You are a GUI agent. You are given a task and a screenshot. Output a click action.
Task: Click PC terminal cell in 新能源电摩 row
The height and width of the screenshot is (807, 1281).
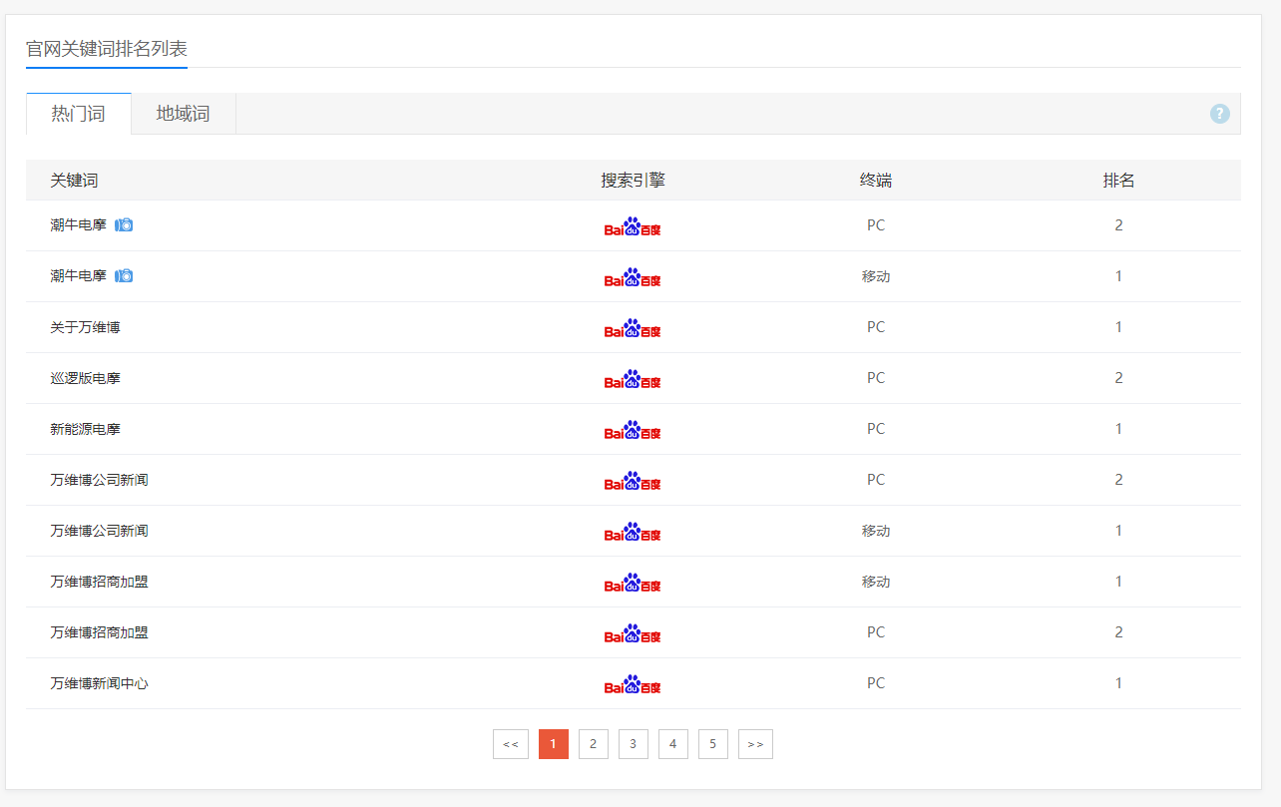point(876,429)
